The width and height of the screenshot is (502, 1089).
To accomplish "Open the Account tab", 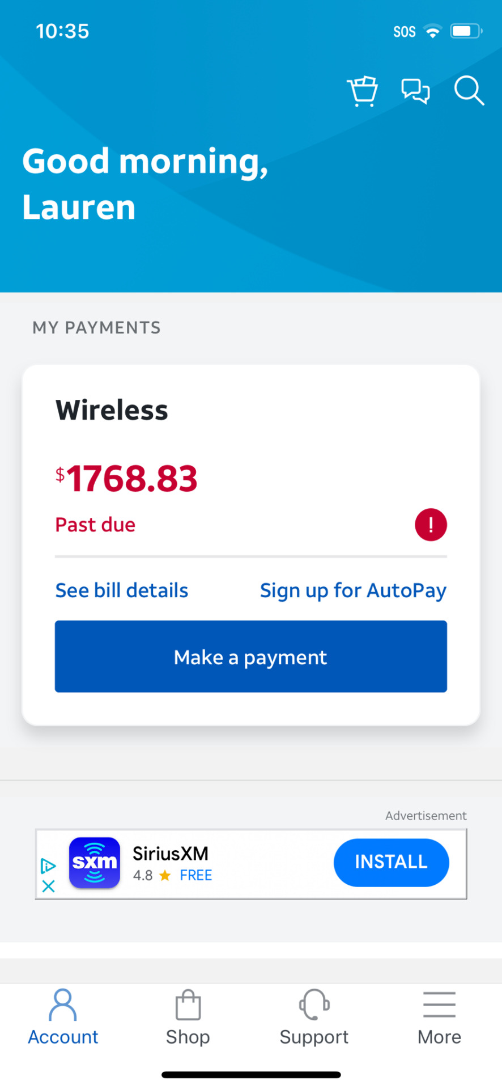I will point(63,1017).
